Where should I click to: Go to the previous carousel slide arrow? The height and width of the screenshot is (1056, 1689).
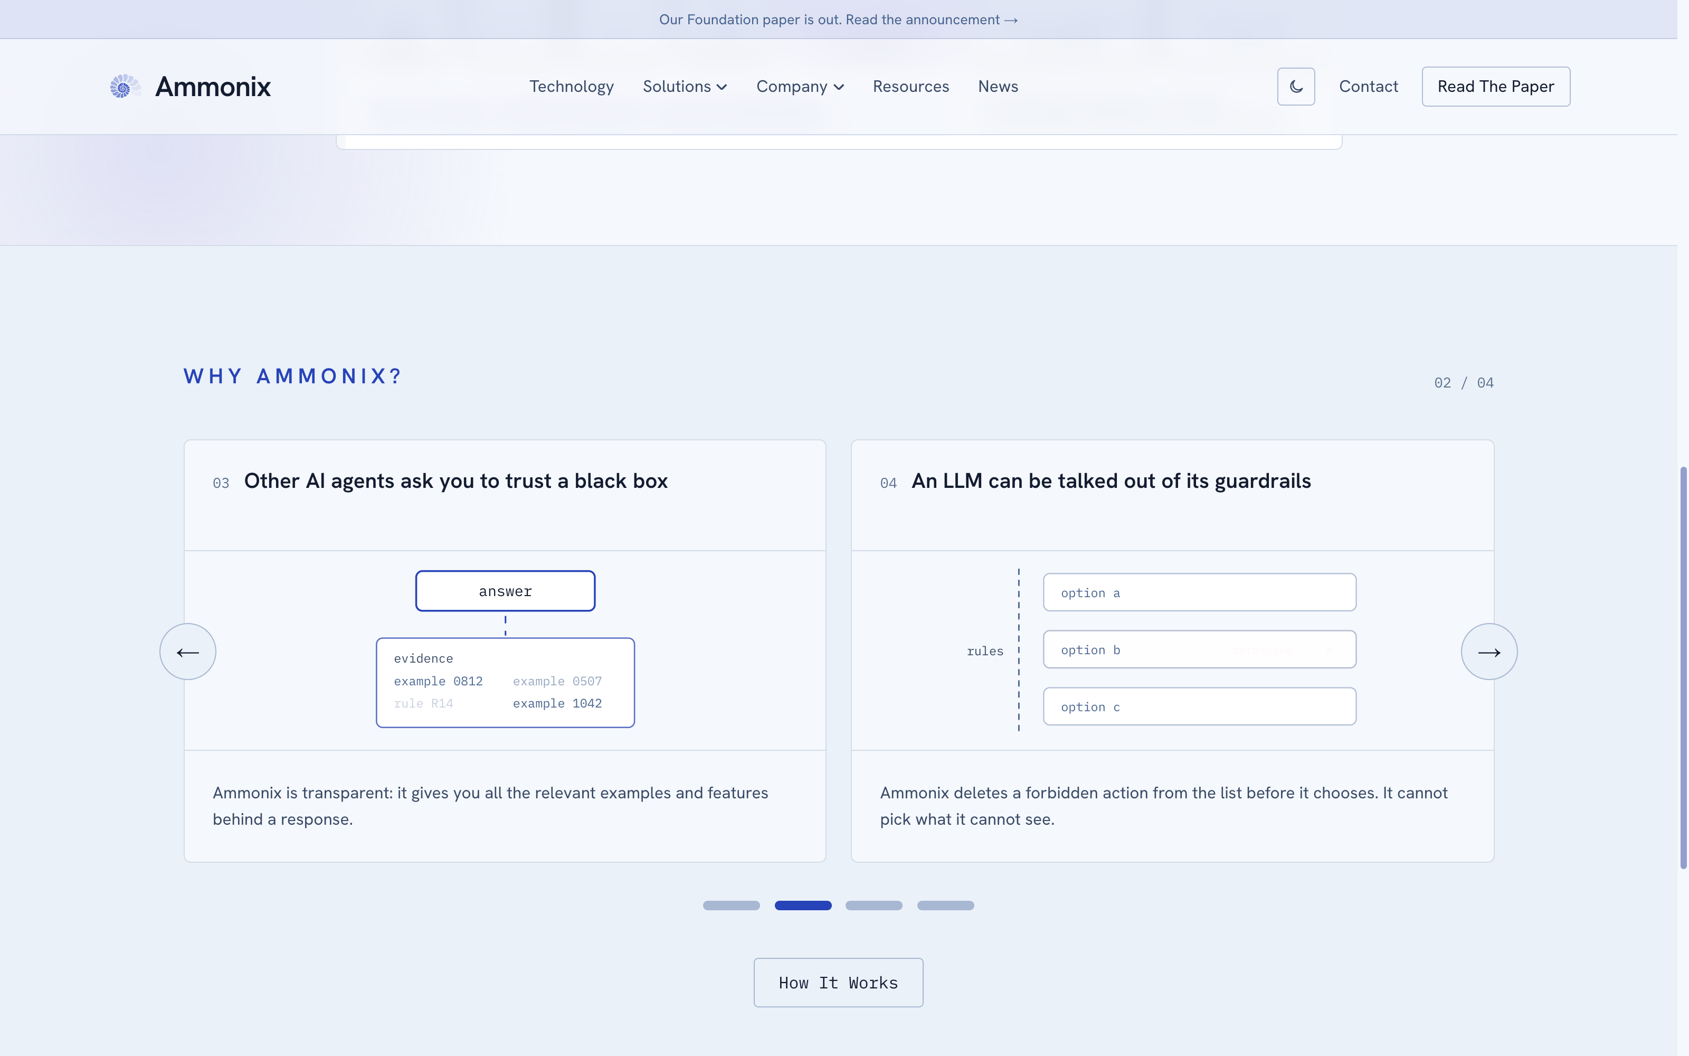tap(188, 652)
